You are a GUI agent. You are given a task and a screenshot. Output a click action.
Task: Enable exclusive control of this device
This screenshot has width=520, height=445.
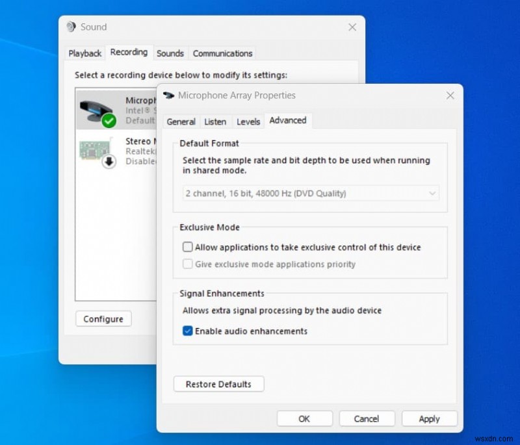click(187, 247)
